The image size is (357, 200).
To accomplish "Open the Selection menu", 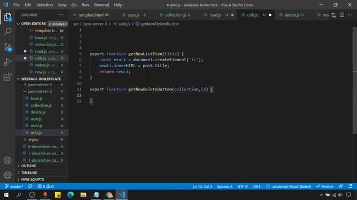I will [x=45, y=5].
